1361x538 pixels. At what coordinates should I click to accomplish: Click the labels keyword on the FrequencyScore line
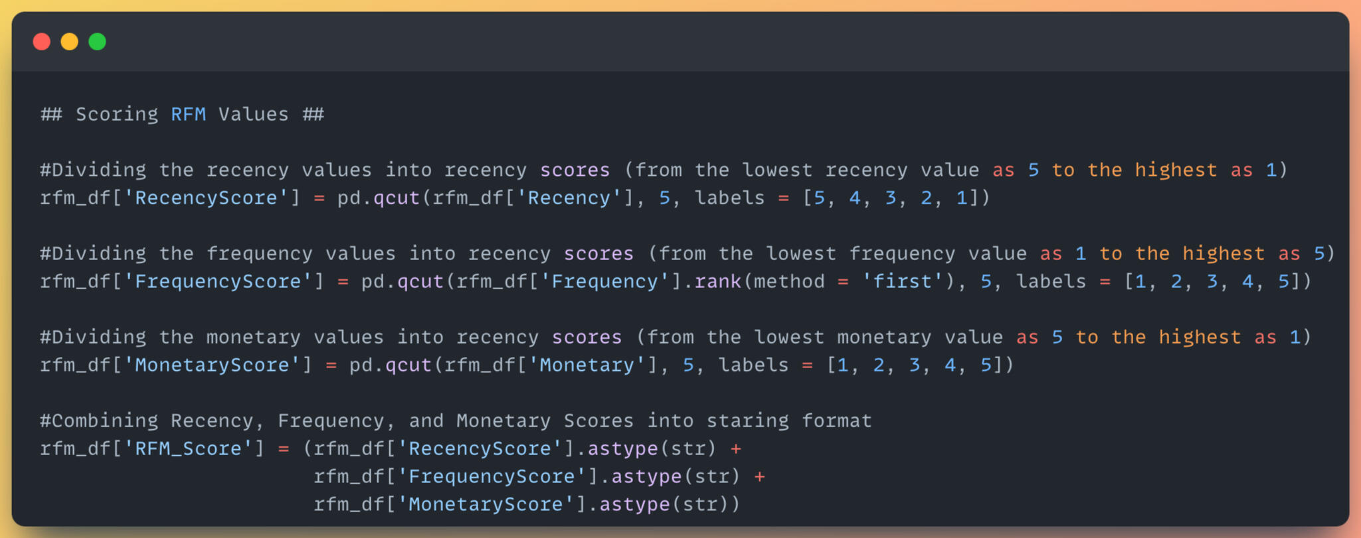click(1051, 281)
